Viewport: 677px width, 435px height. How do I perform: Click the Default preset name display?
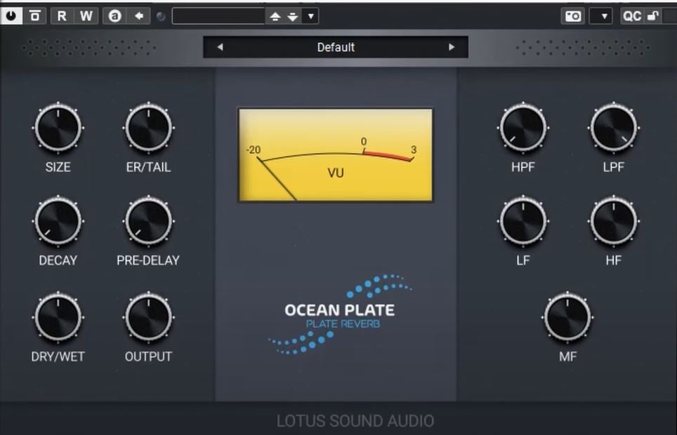coord(336,47)
